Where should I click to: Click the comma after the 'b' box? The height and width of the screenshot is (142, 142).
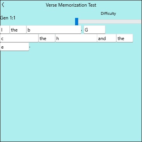coord(82,31)
